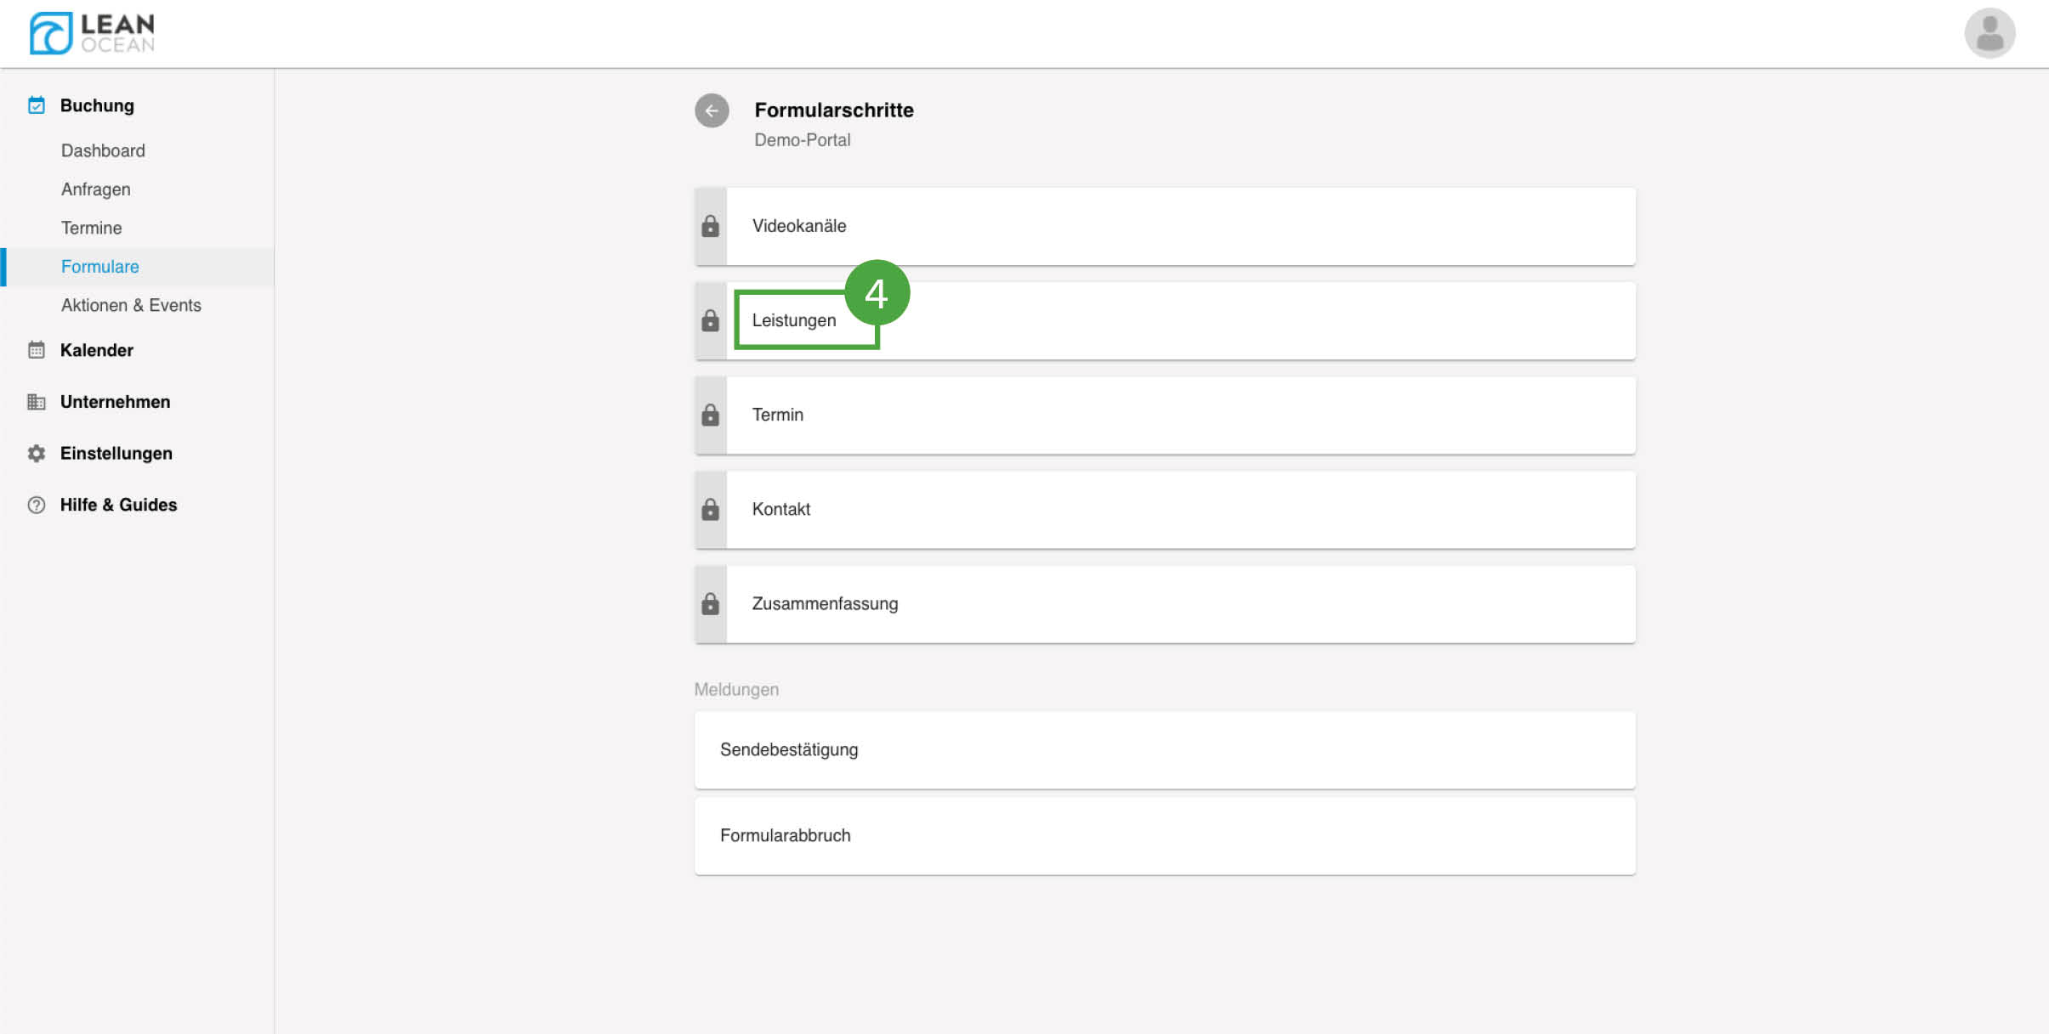Viewport: 2049px width, 1034px height.
Task: Click the Kalender calendar icon in sidebar
Action: [x=37, y=350]
